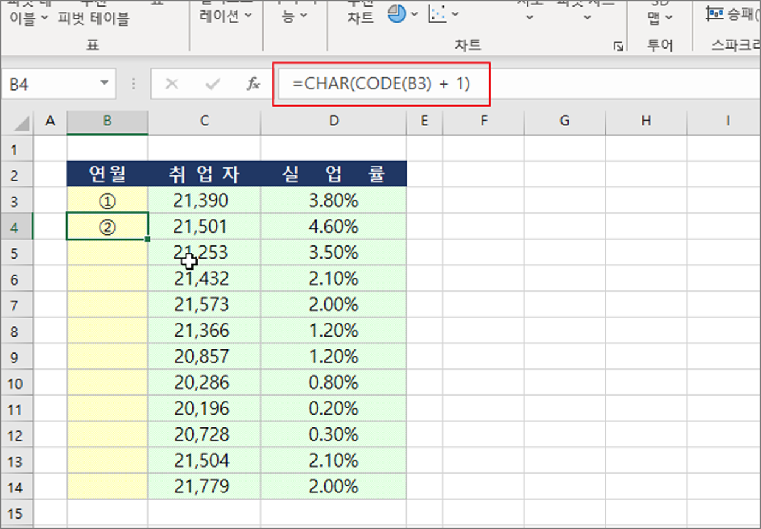Select row 15 header
The image size is (761, 529).
pos(16,514)
